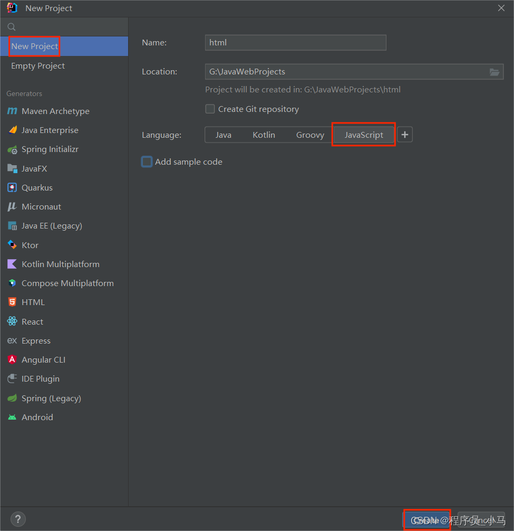The image size is (514, 531).
Task: Click the search magnifier icon
Action: pyautogui.click(x=12, y=27)
